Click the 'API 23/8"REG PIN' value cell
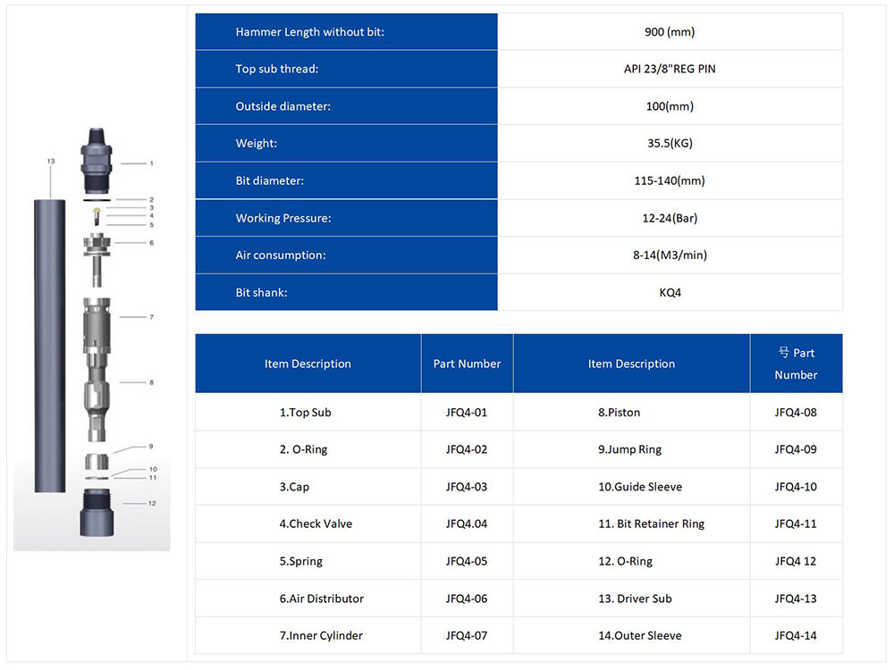The height and width of the screenshot is (670, 894). pyautogui.click(x=669, y=69)
